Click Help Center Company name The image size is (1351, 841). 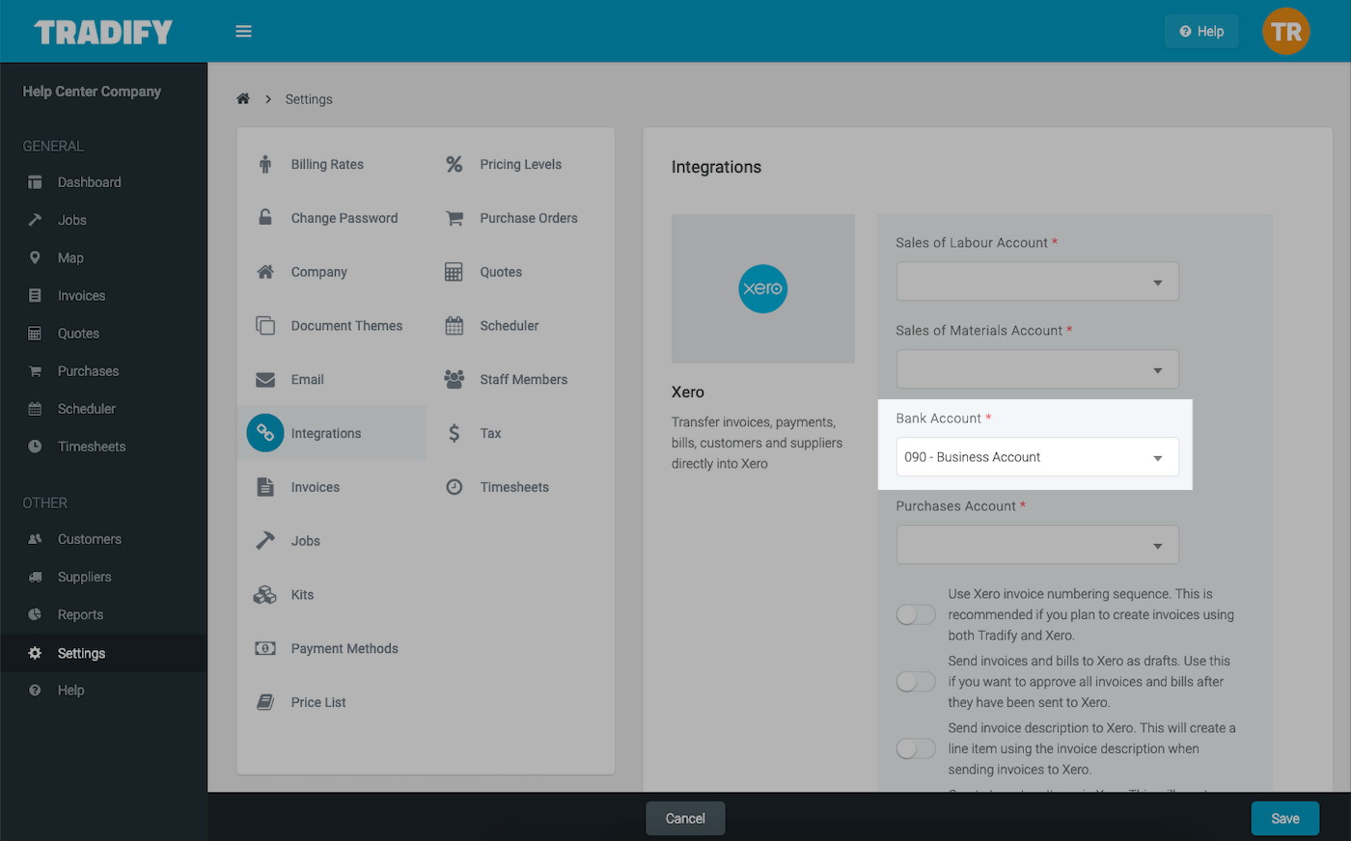pyautogui.click(x=92, y=92)
